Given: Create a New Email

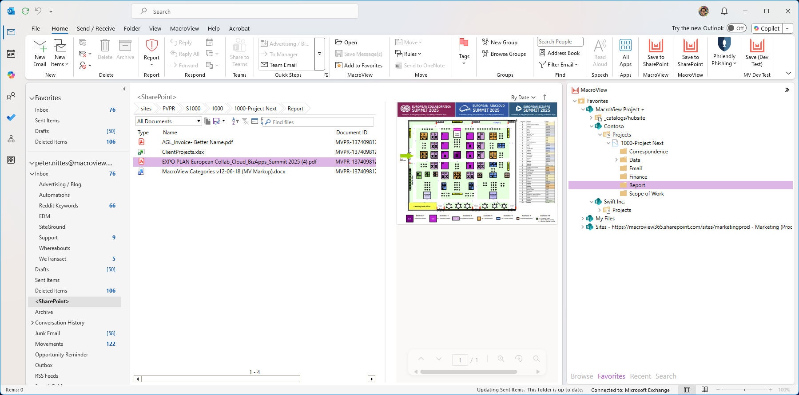Looking at the screenshot, I should (40, 53).
